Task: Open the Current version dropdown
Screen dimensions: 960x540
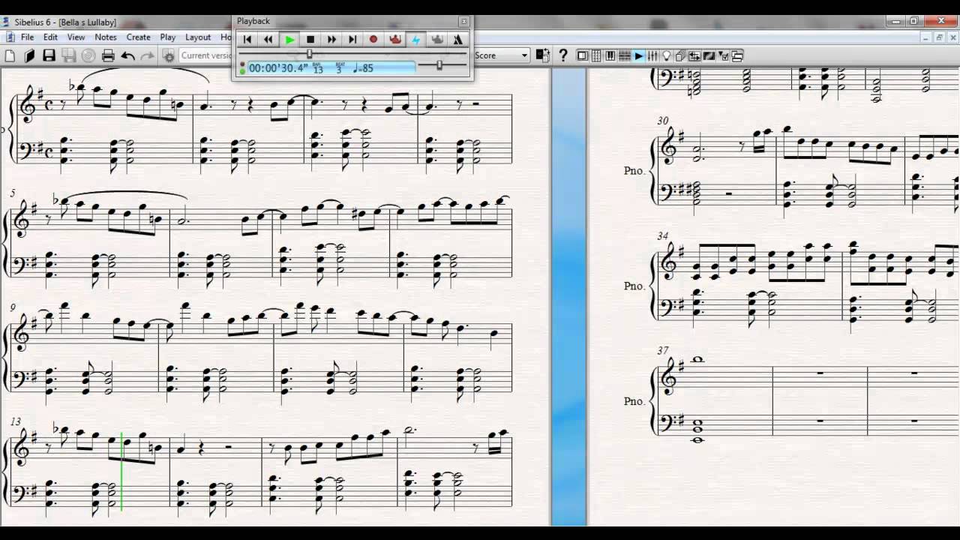Action: tap(207, 55)
